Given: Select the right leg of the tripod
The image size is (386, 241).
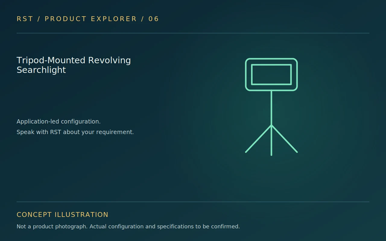Looking at the screenshot, I should coord(284,139).
